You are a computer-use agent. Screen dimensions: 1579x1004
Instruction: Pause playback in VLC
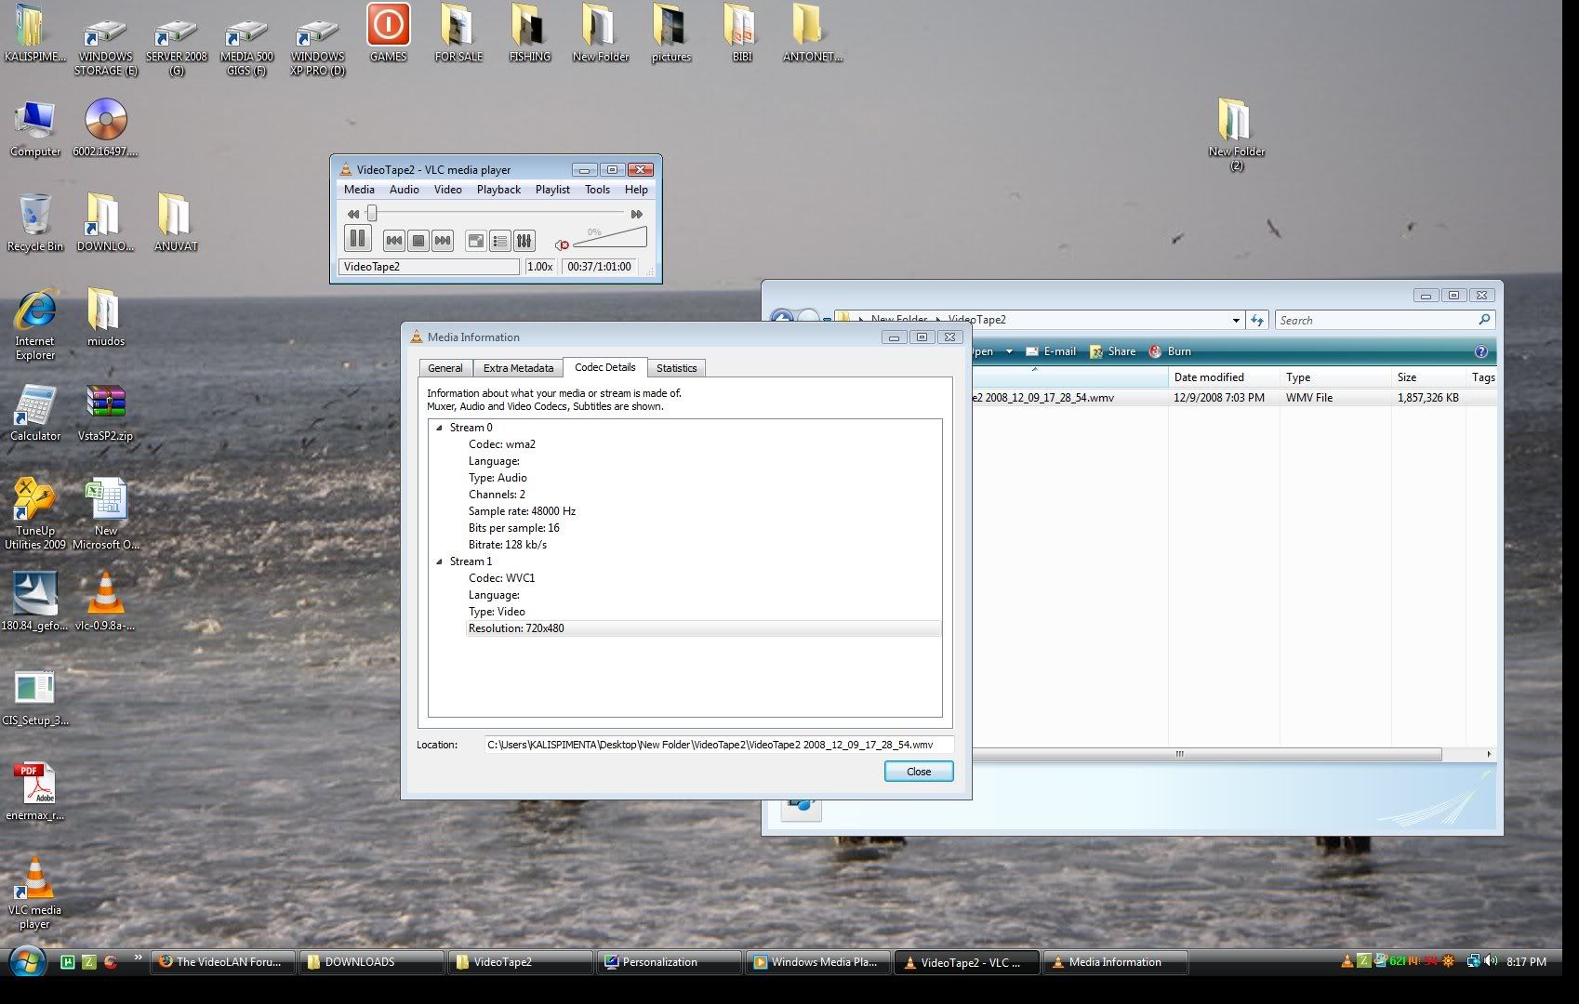(358, 239)
